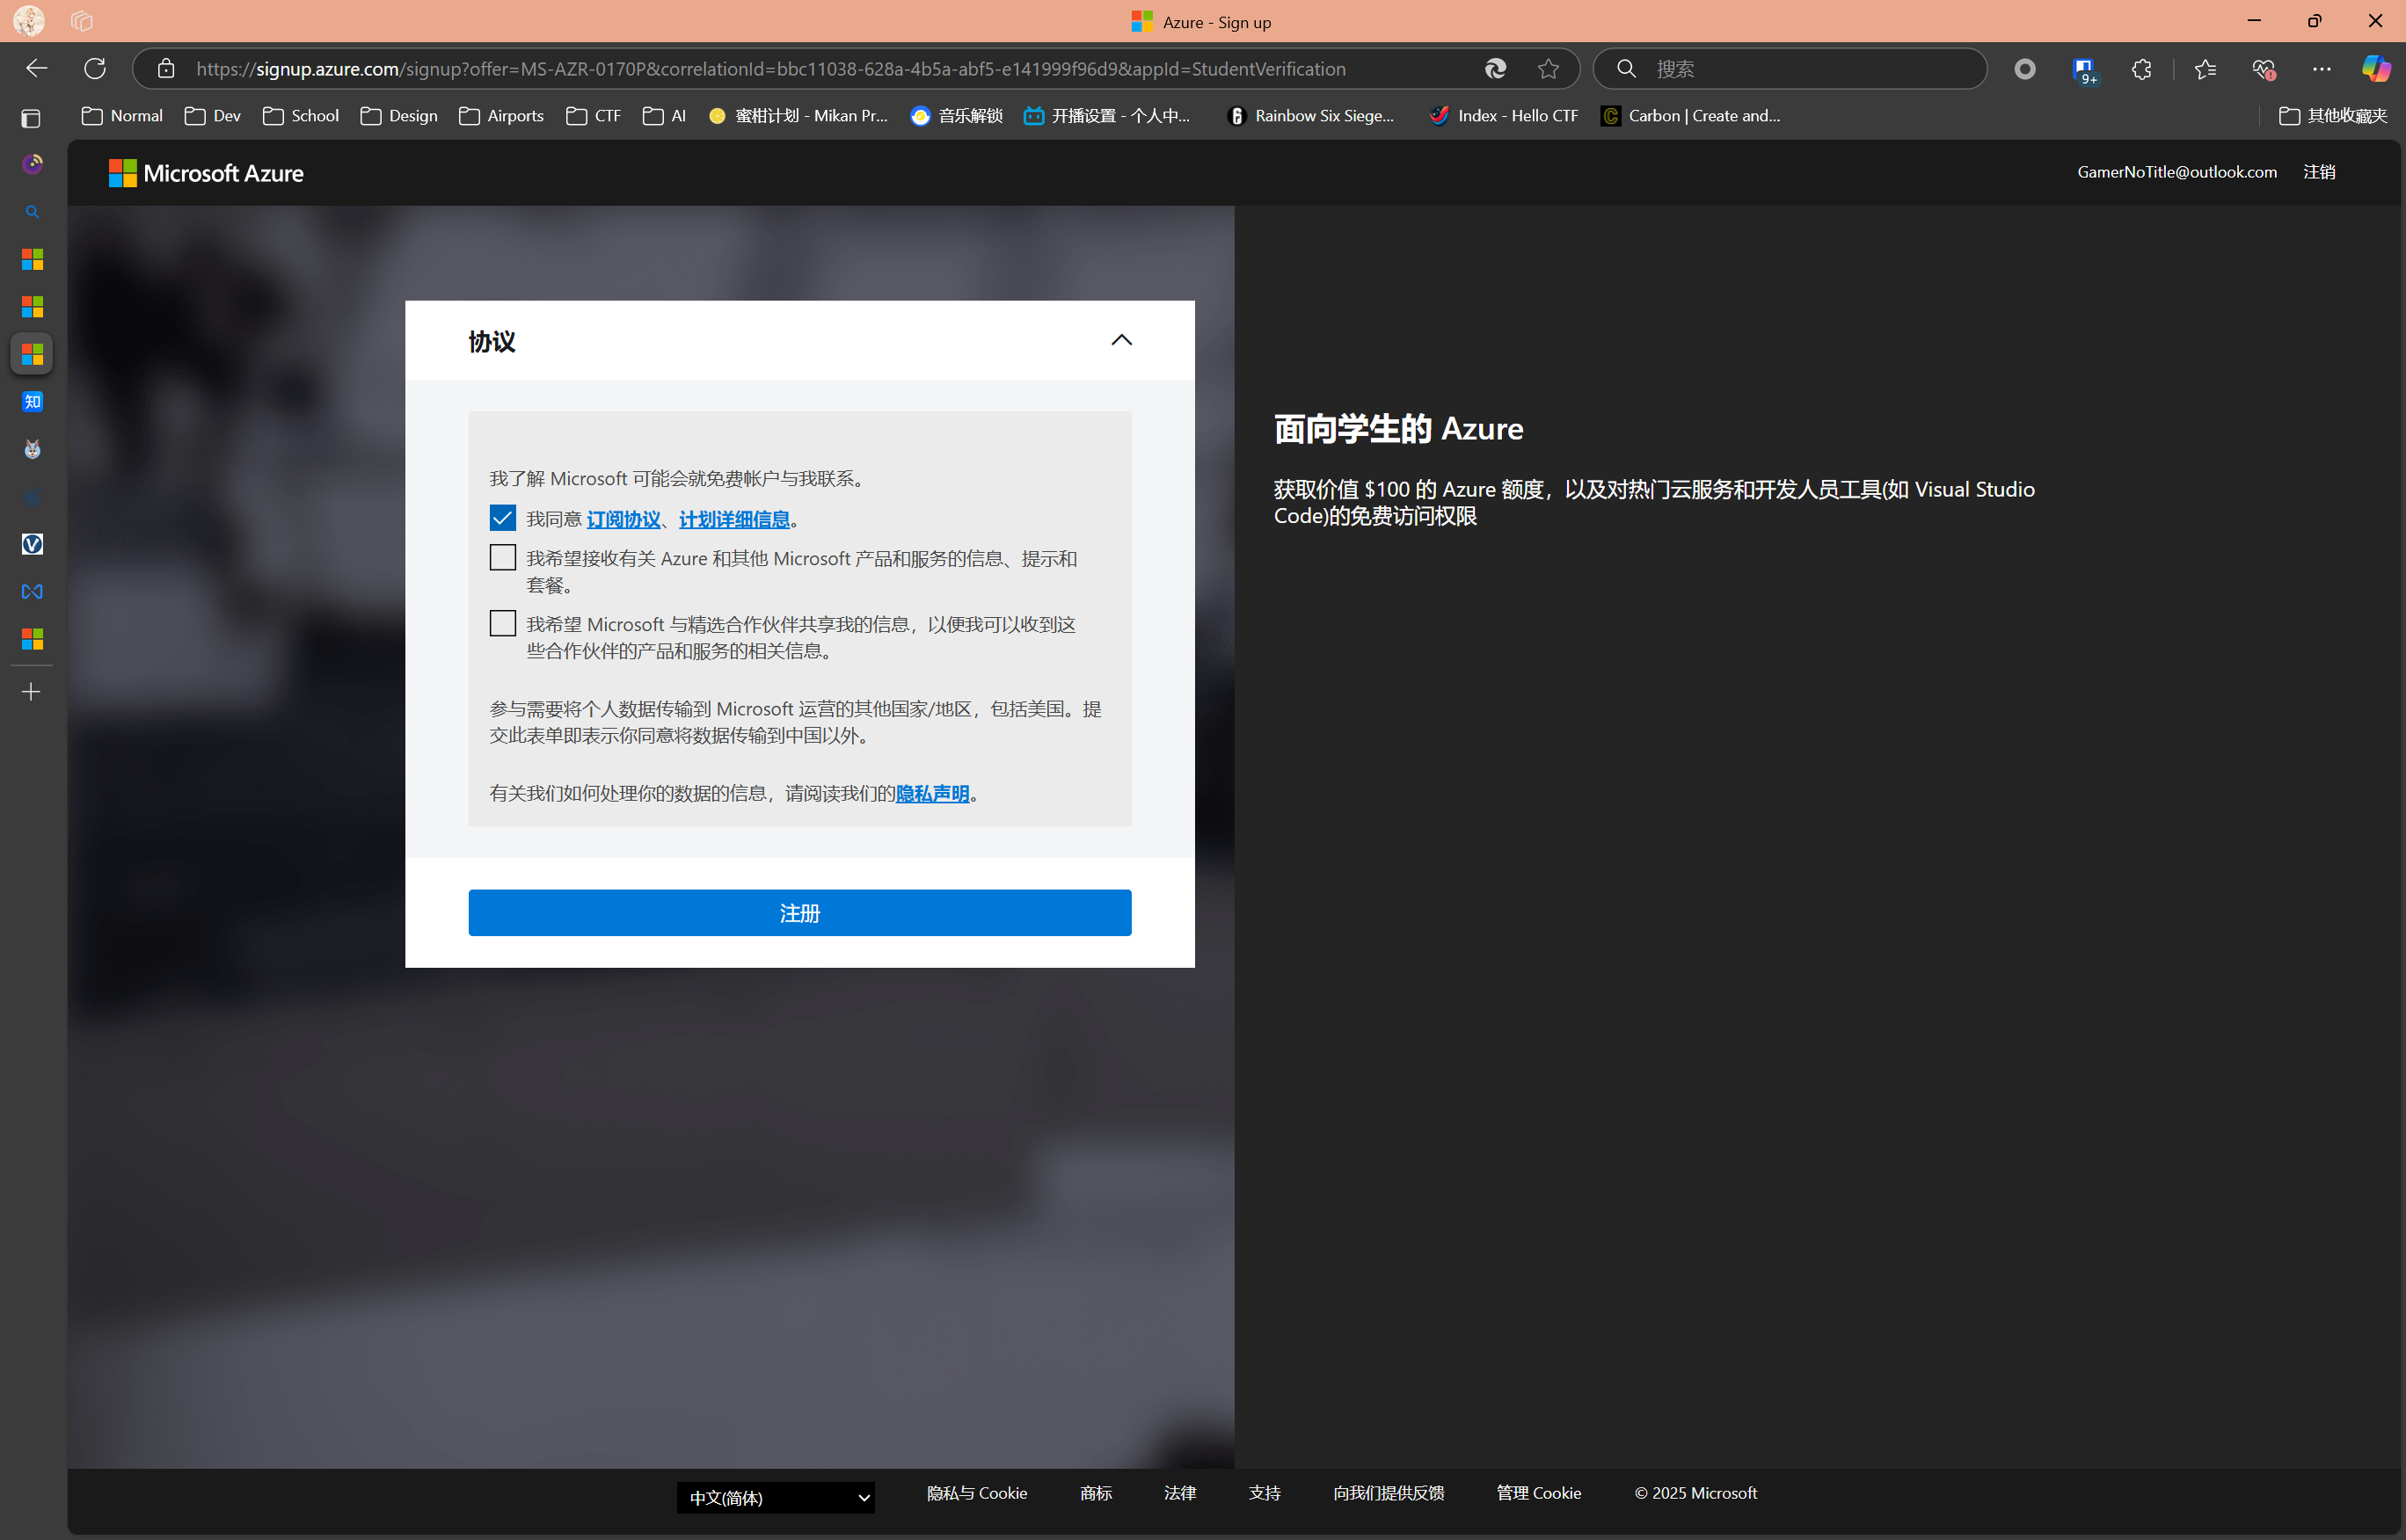The width and height of the screenshot is (2406, 1540).
Task: Click the favorites star in the address bar
Action: click(1548, 68)
